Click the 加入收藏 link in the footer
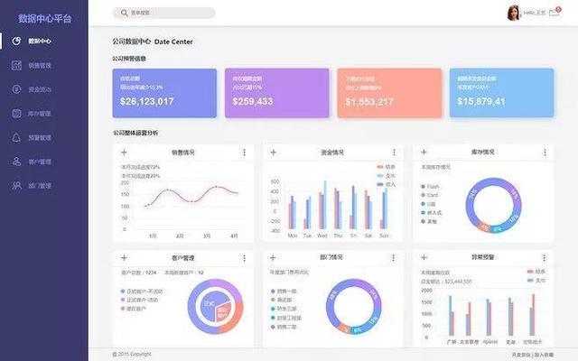The height and width of the screenshot is (361, 578). click(544, 355)
